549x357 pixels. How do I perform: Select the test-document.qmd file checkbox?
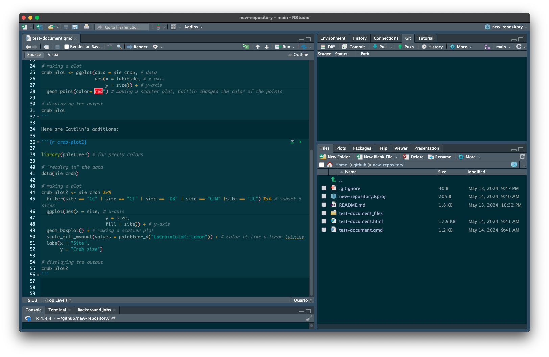(324, 230)
